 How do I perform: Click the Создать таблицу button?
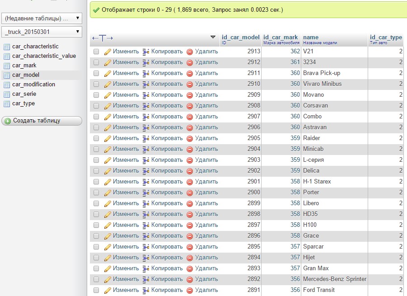tap(42, 121)
